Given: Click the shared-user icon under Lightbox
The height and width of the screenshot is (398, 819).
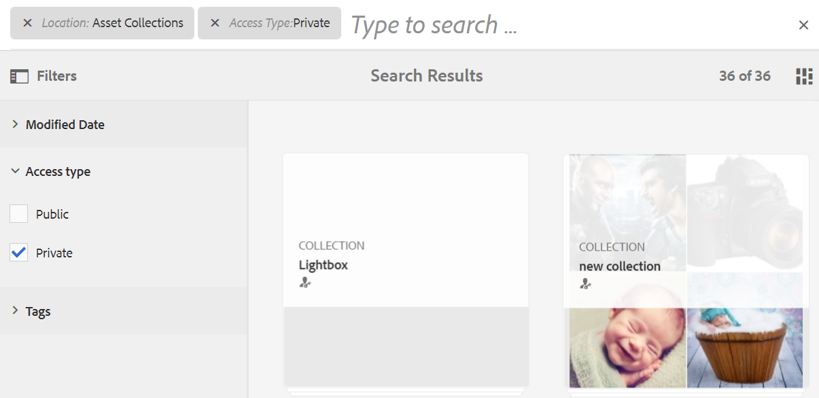Looking at the screenshot, I should 305,283.
